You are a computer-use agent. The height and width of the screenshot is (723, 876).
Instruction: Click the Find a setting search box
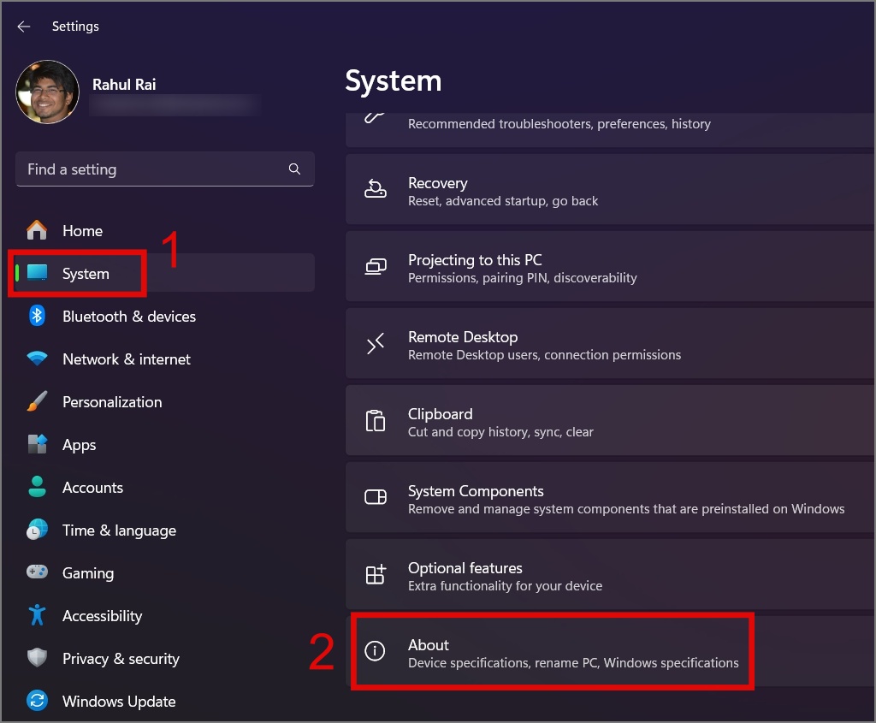click(x=165, y=169)
